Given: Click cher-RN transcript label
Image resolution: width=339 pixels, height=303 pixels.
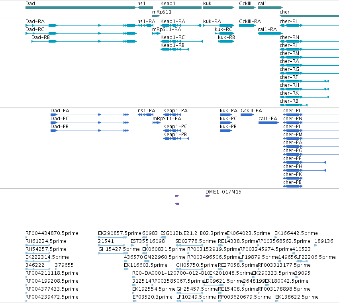Looking at the screenshot, I should pyautogui.click(x=290, y=37).
